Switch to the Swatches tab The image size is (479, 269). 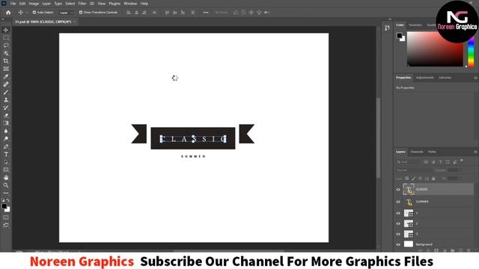tap(415, 25)
